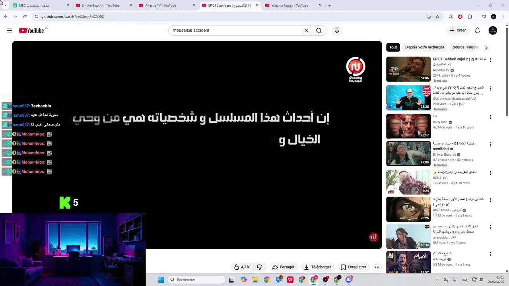Screen dimensions: 509x286
Task: Open File Explorer from the taskbar
Action: (255, 280)
